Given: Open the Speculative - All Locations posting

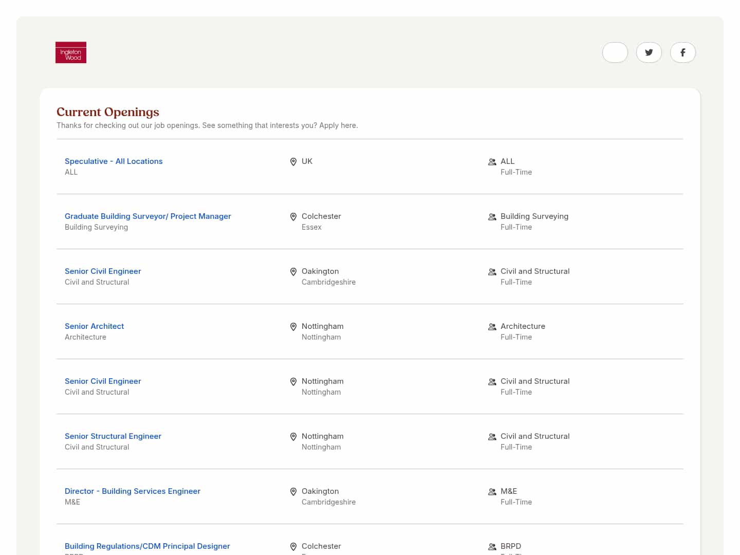Looking at the screenshot, I should [x=114, y=161].
